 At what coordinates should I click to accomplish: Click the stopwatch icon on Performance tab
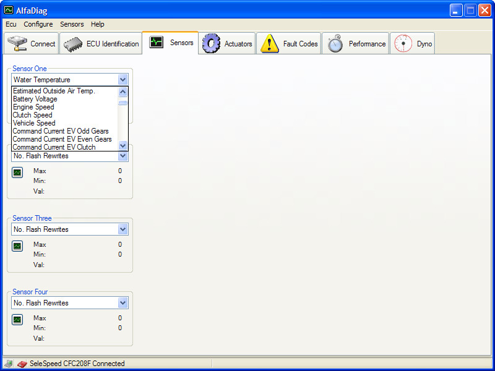335,43
